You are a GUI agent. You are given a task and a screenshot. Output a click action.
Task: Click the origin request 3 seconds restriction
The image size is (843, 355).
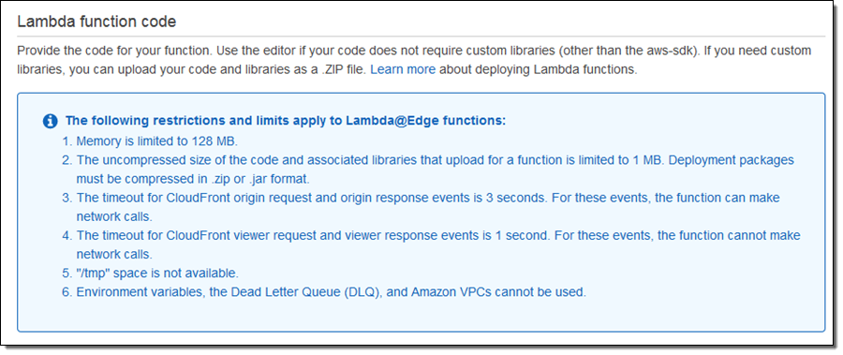[421, 207]
